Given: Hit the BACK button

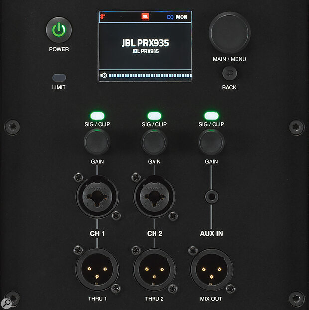Looking at the screenshot, I should (230, 73).
